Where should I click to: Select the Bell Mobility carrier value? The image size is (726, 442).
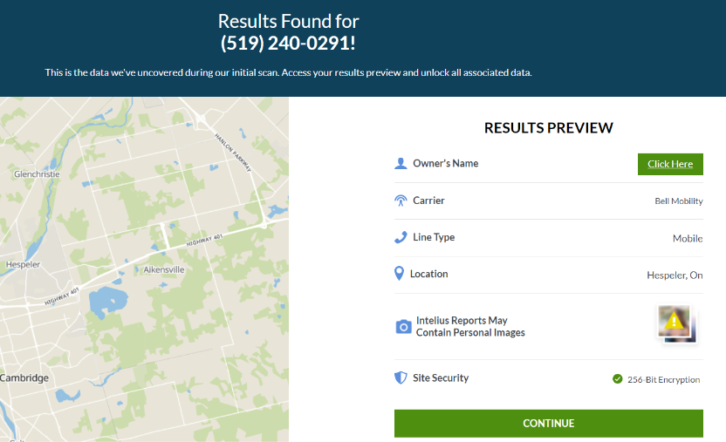pyautogui.click(x=678, y=201)
